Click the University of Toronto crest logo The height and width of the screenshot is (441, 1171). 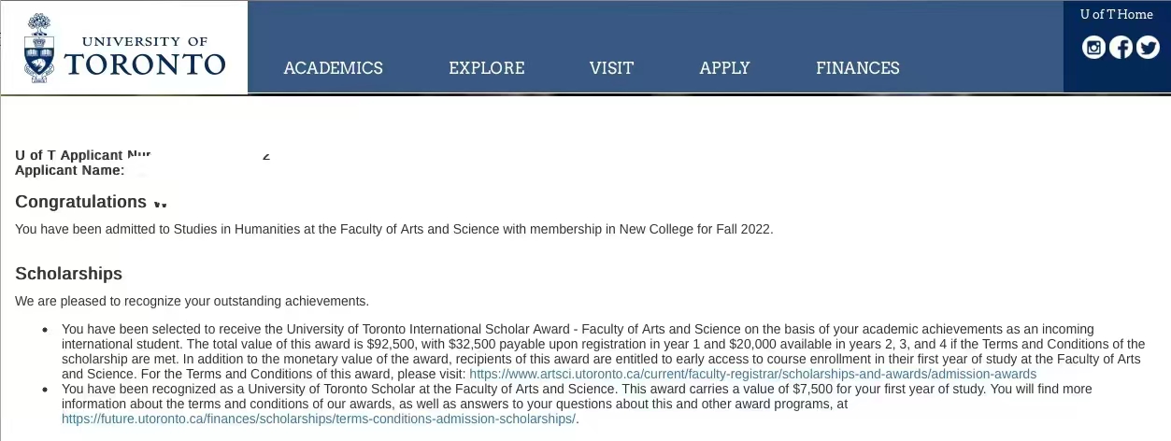click(38, 49)
